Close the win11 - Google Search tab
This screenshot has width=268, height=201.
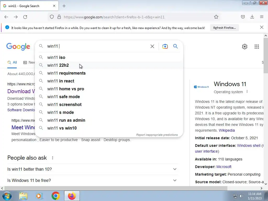point(54,6)
